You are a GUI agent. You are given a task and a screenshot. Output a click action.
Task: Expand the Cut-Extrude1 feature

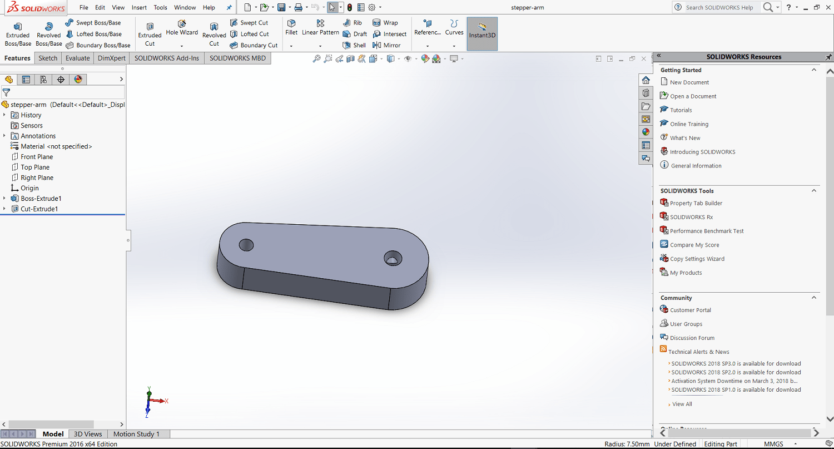4,209
